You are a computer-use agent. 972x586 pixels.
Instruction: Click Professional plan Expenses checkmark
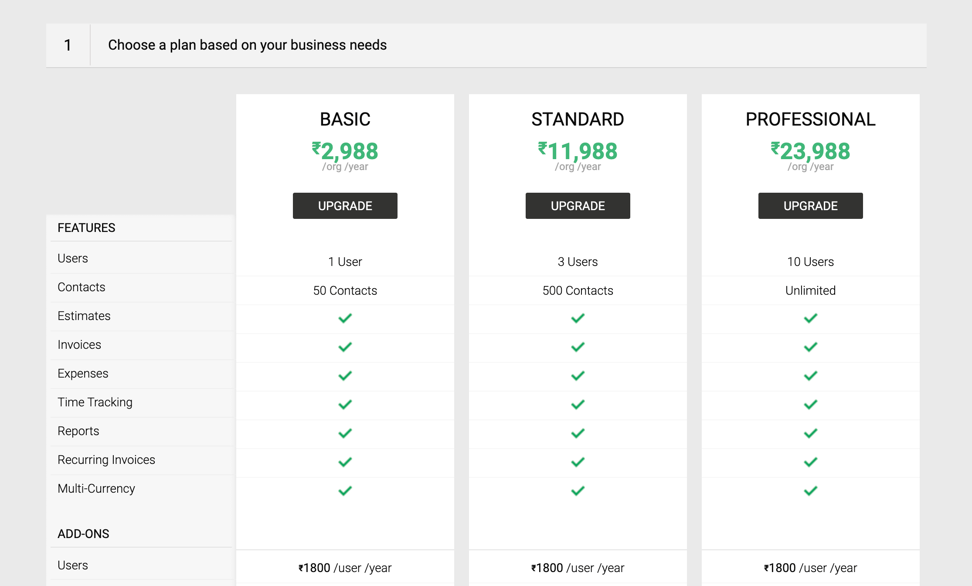coord(810,376)
